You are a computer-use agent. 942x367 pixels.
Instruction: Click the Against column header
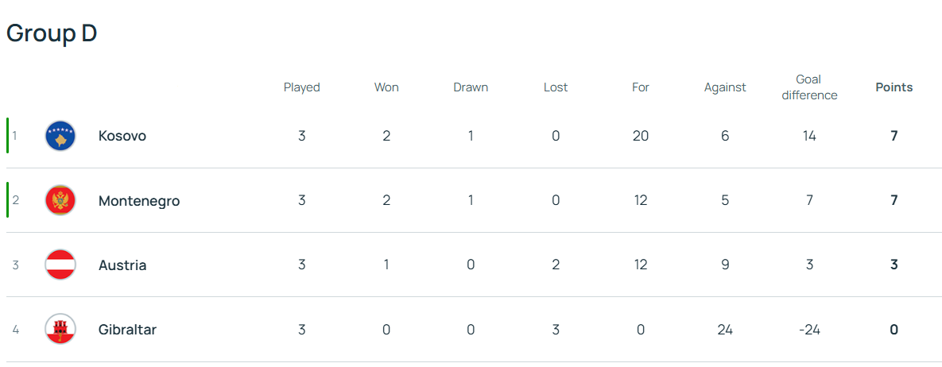[725, 87]
